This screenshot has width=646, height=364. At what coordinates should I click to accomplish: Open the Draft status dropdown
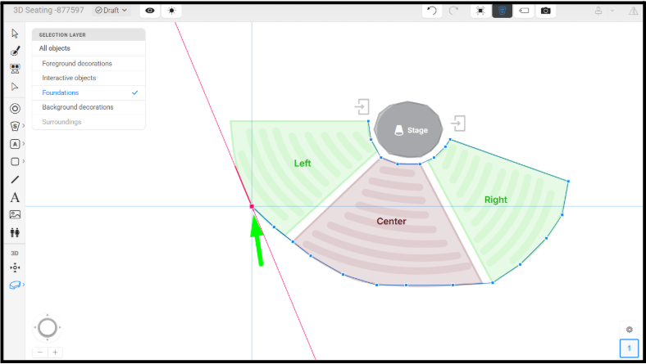[x=111, y=11]
